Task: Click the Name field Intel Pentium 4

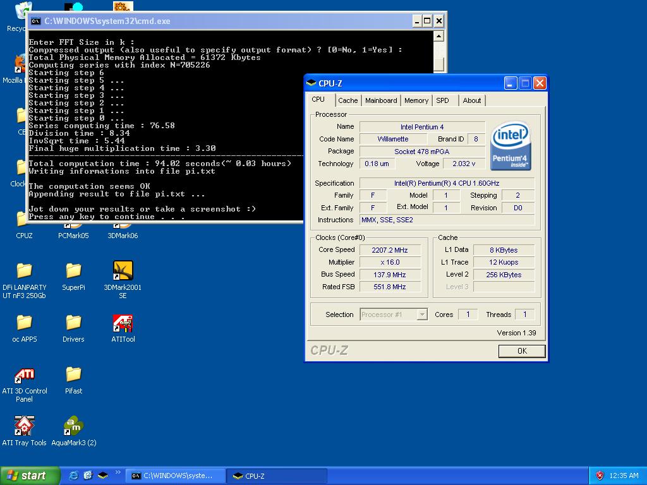Action: coord(422,127)
